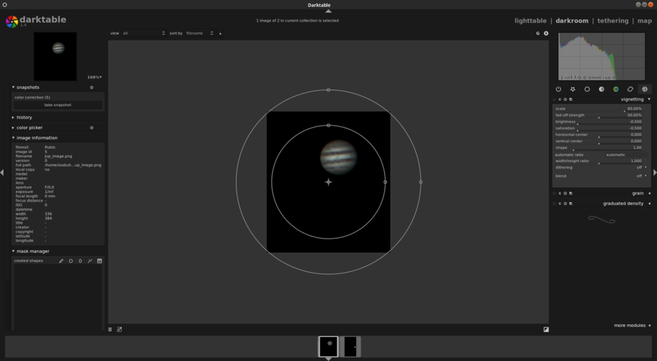Expand the history panel
Image resolution: width=657 pixels, height=361 pixels.
[24, 117]
